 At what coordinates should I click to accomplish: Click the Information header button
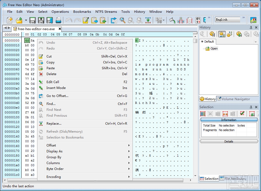click(x=229, y=120)
